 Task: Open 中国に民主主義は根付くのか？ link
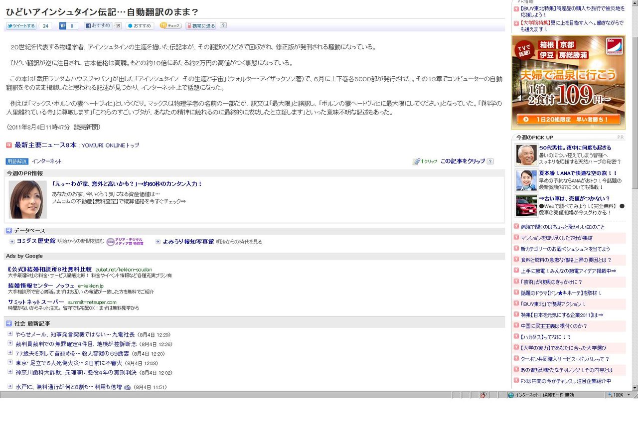554,326
